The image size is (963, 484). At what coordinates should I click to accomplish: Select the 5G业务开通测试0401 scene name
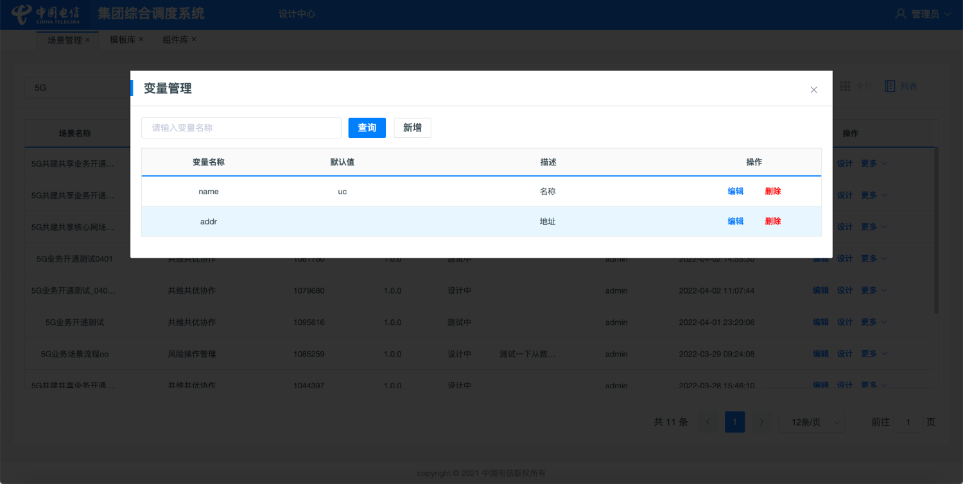[74, 259]
